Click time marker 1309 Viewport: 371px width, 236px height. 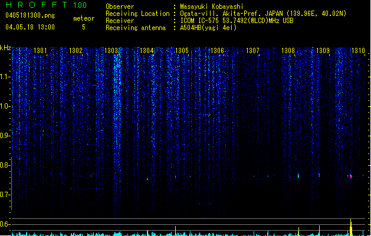pos(323,51)
